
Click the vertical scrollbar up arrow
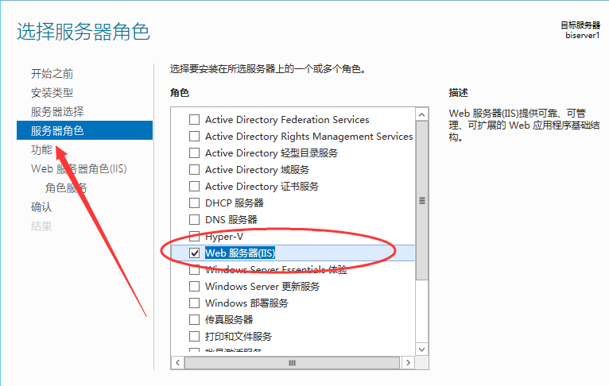[422, 114]
